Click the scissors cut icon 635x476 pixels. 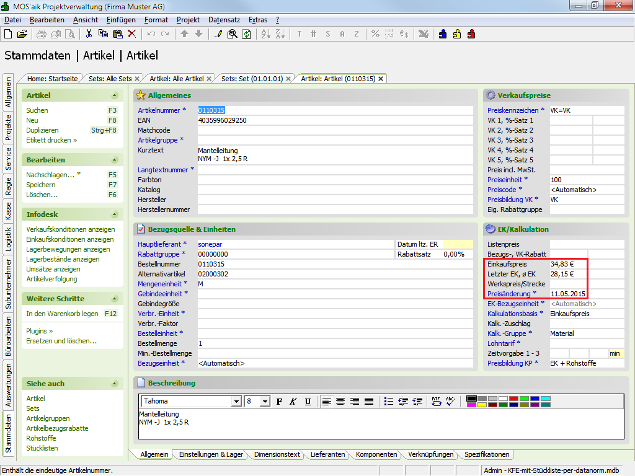89,33
